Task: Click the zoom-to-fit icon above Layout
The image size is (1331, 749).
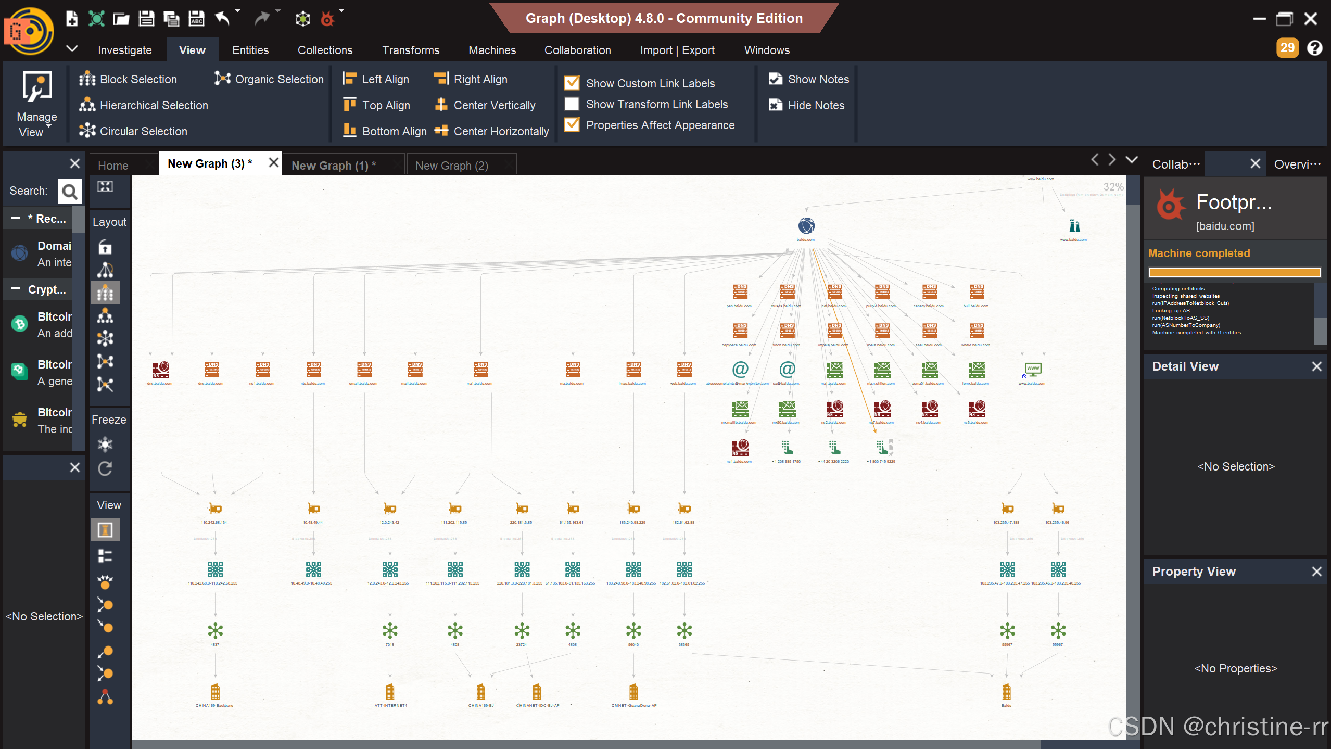Action: tap(105, 187)
